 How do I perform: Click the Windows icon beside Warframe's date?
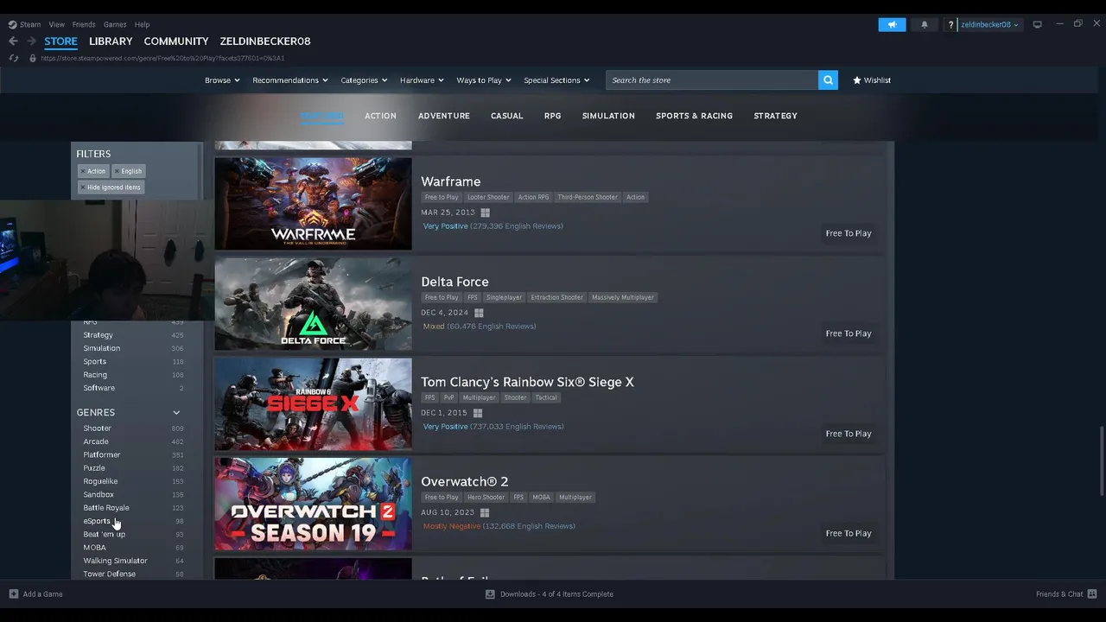486,213
